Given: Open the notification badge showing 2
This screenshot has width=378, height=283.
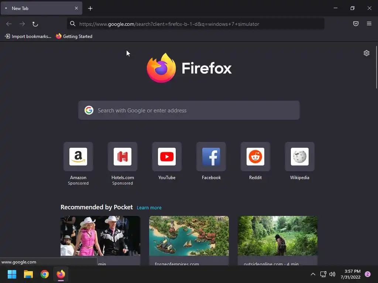Looking at the screenshot, I should (368, 274).
